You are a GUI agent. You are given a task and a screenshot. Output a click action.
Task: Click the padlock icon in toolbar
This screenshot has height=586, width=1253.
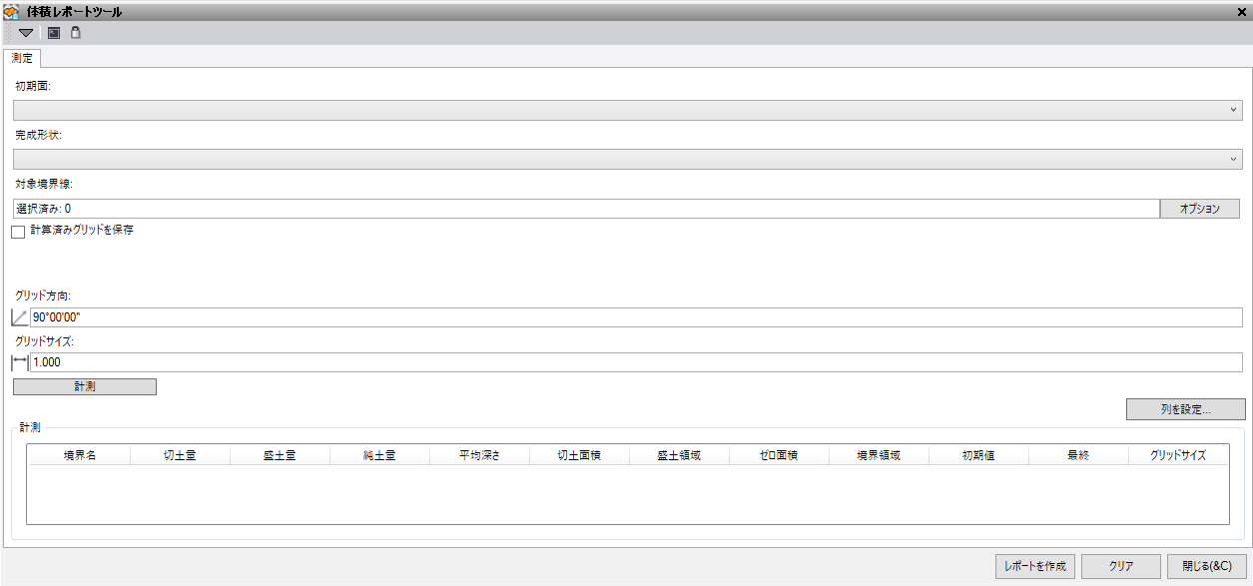point(75,33)
